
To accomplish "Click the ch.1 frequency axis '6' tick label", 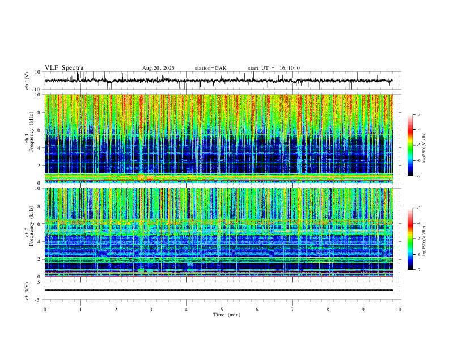I will point(40,130).
